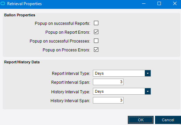Viewport: 181px width, 125px height.
Task: Click the Report Interval Type label
Action: click(x=71, y=74)
